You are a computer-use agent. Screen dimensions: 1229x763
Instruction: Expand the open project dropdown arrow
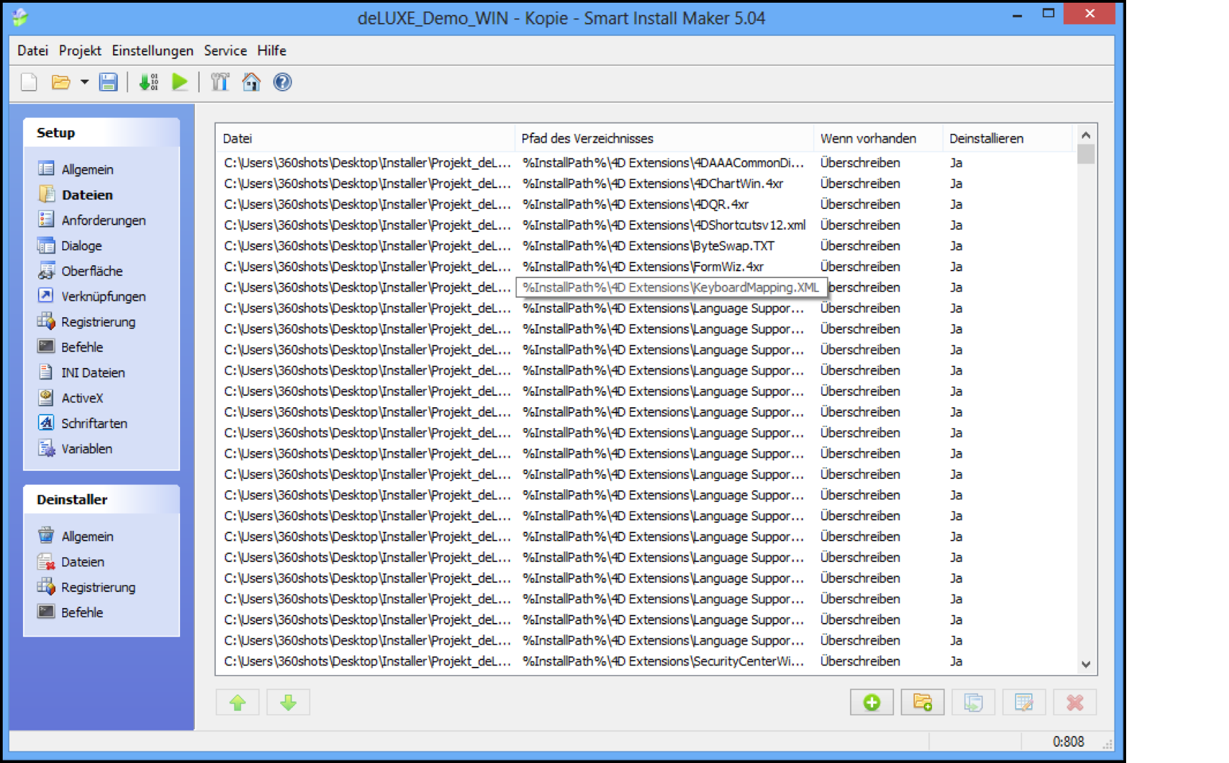85,83
